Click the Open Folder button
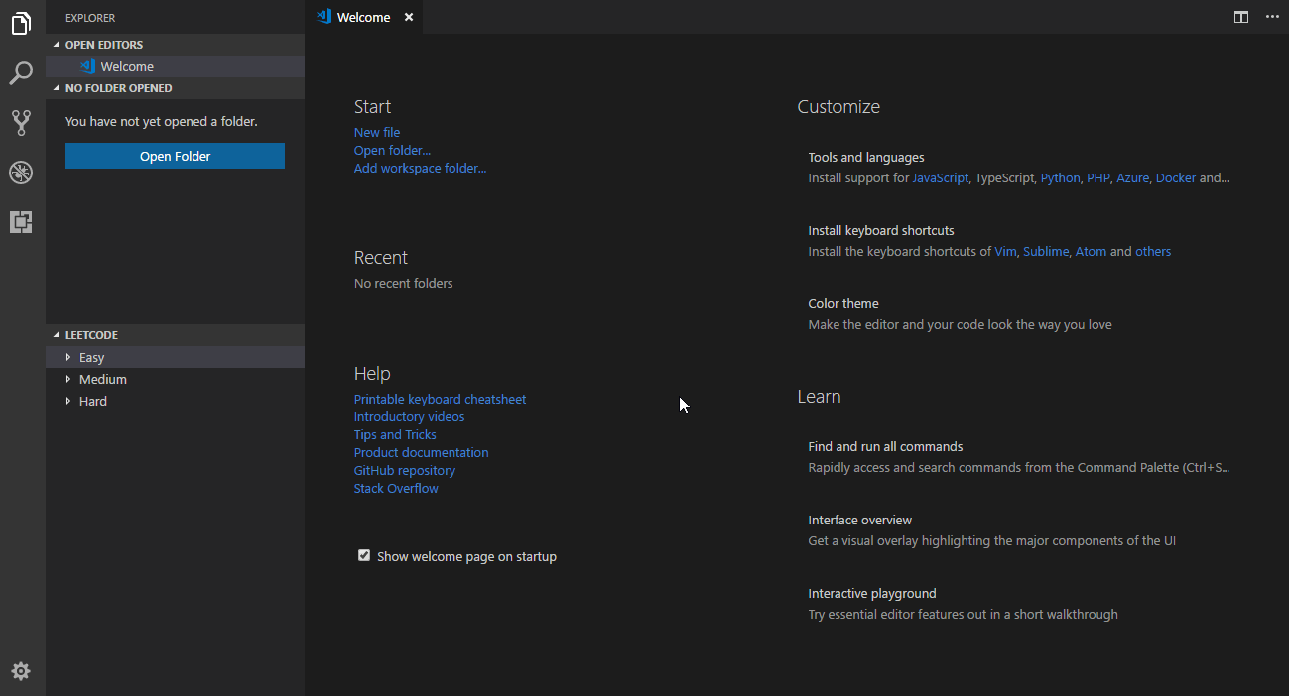This screenshot has width=1289, height=696. coord(175,156)
